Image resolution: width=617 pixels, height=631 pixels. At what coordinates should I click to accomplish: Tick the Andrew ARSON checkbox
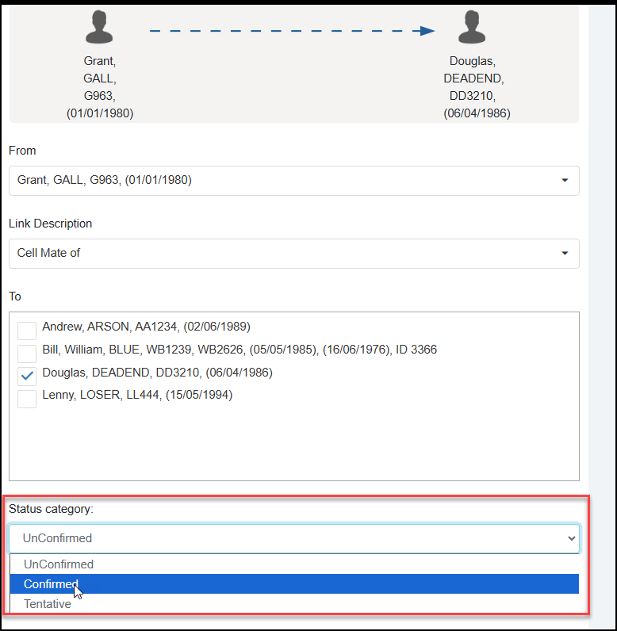(x=27, y=331)
